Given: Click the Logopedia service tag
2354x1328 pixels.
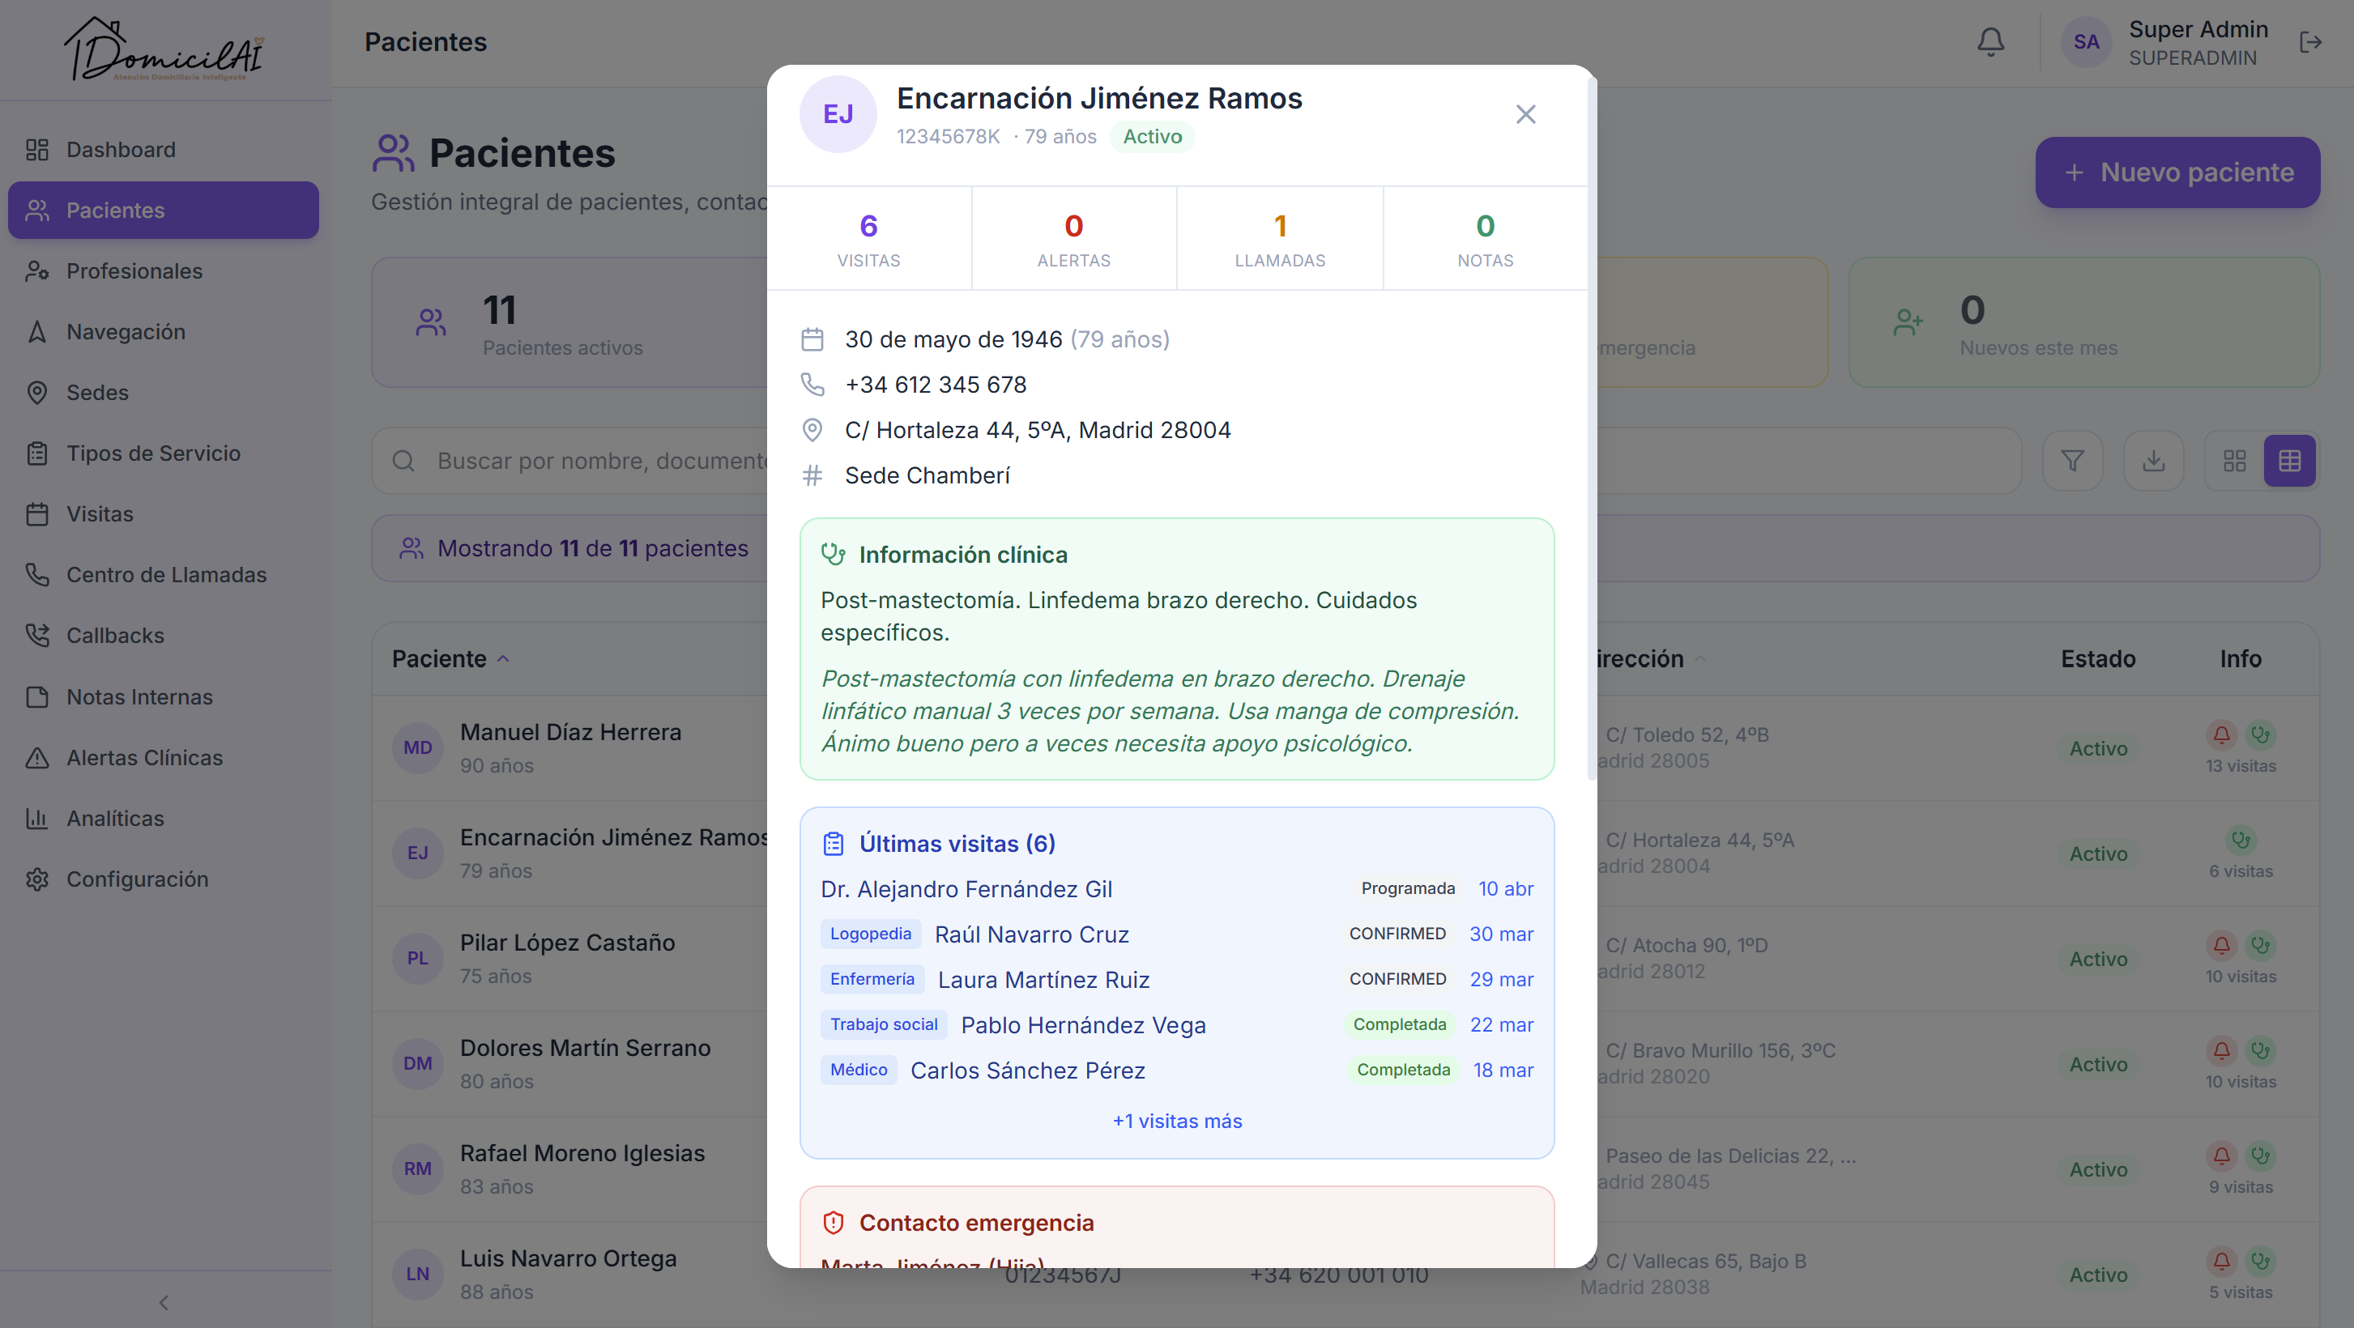Looking at the screenshot, I should click(x=870, y=934).
